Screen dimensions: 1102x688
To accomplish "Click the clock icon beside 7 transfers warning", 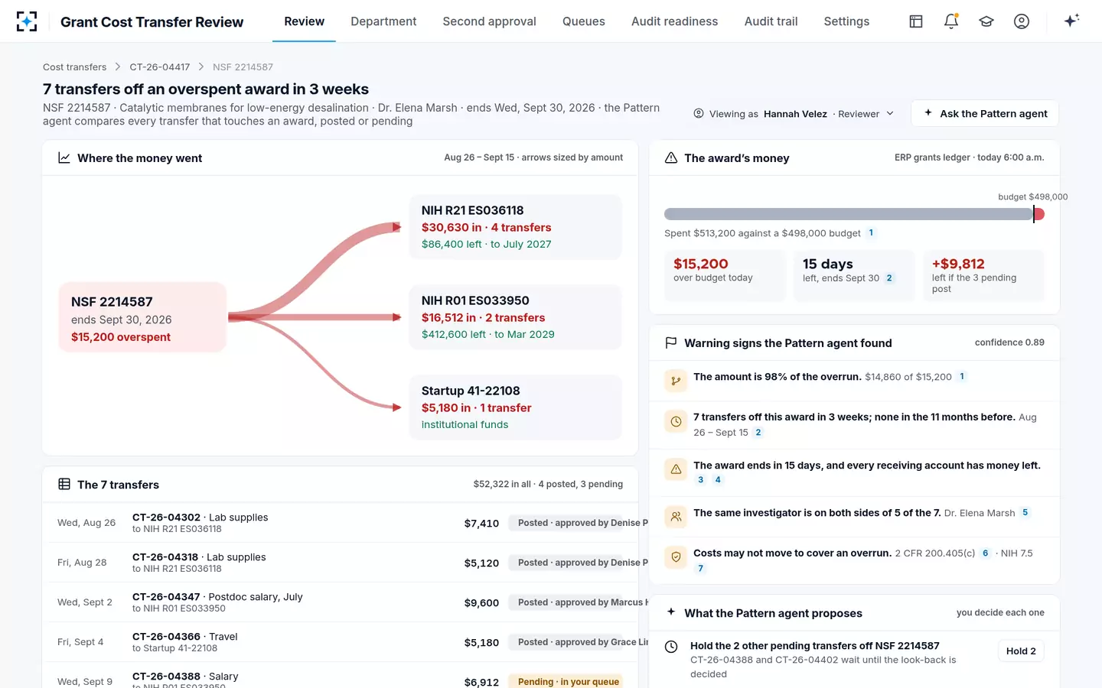I will point(676,421).
